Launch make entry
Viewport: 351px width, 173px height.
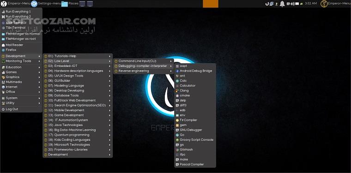tap(195, 159)
